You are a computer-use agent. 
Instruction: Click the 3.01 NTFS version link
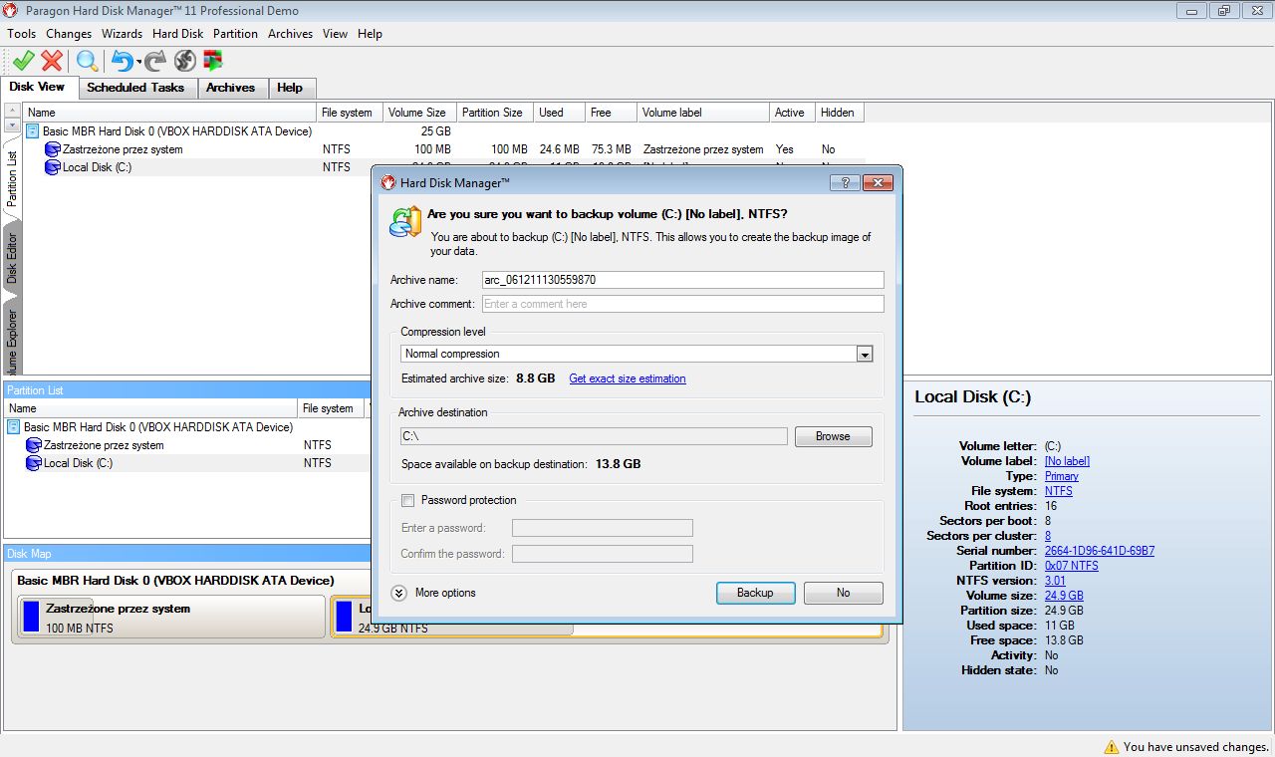(x=1055, y=581)
